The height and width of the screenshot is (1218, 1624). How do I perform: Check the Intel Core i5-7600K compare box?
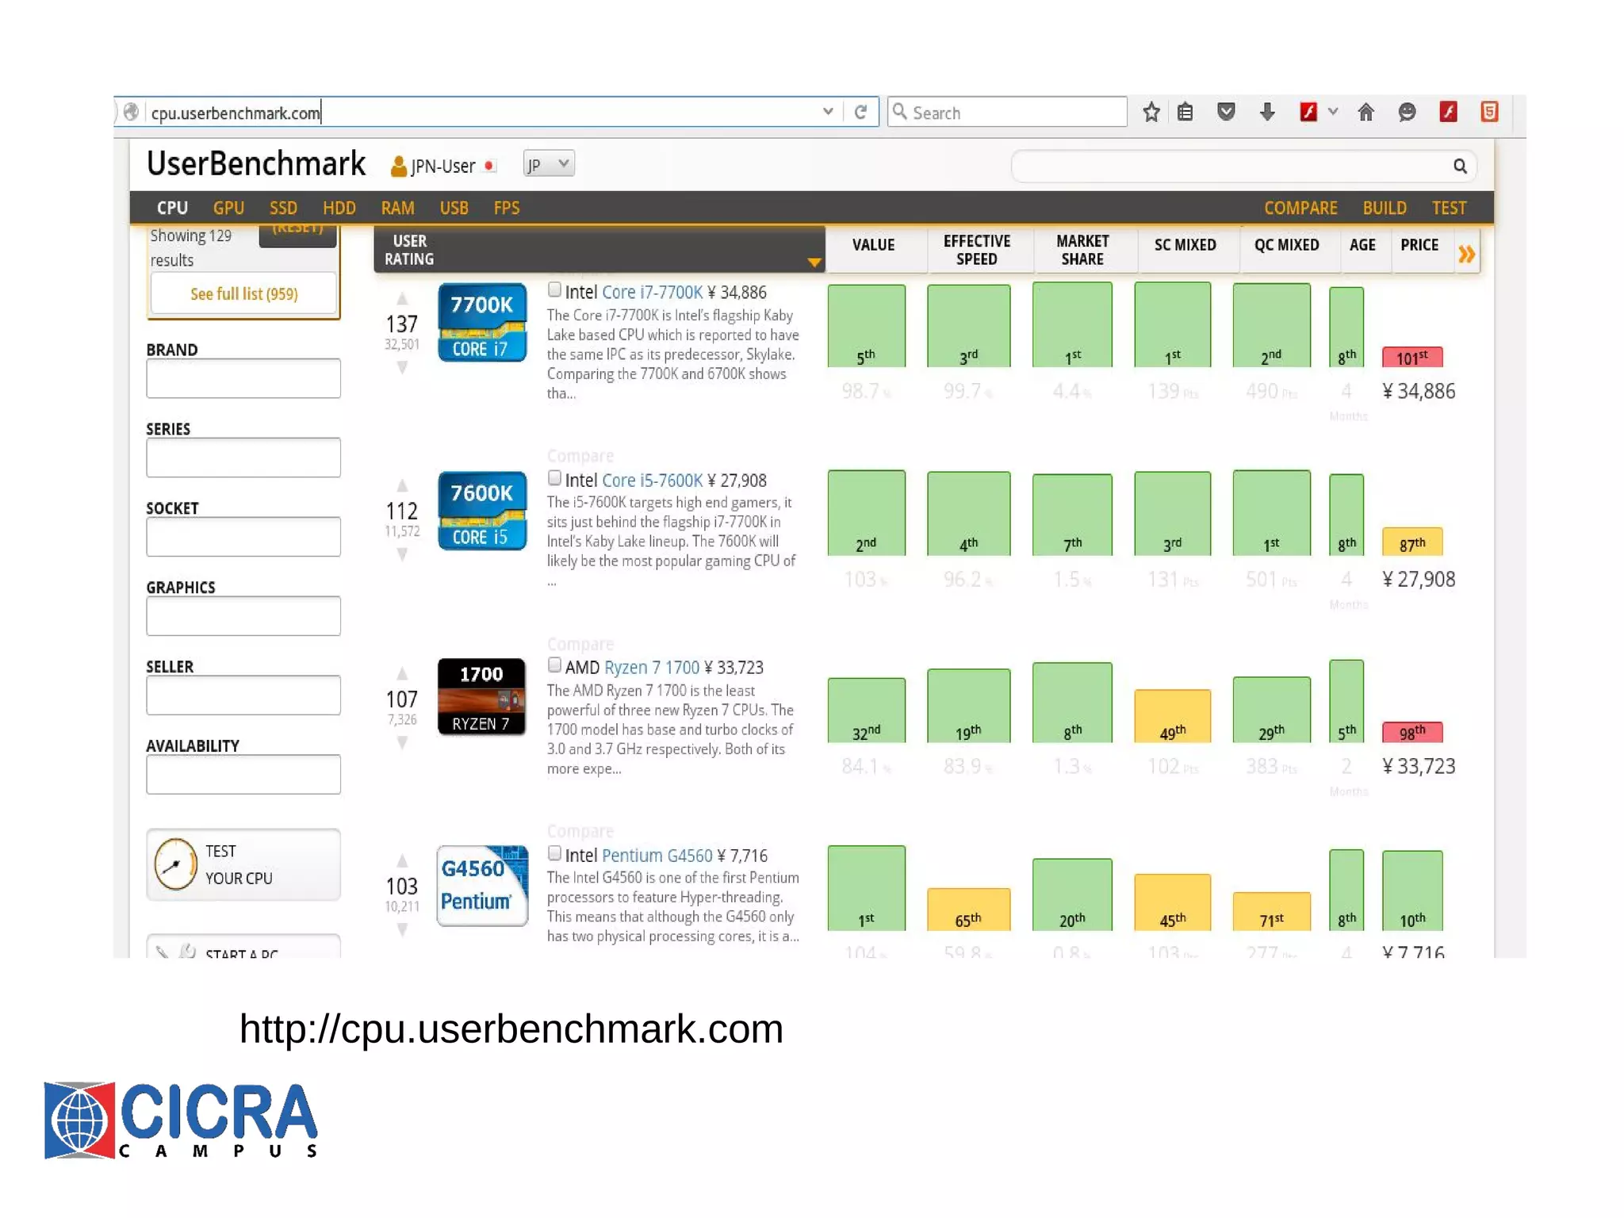[554, 478]
